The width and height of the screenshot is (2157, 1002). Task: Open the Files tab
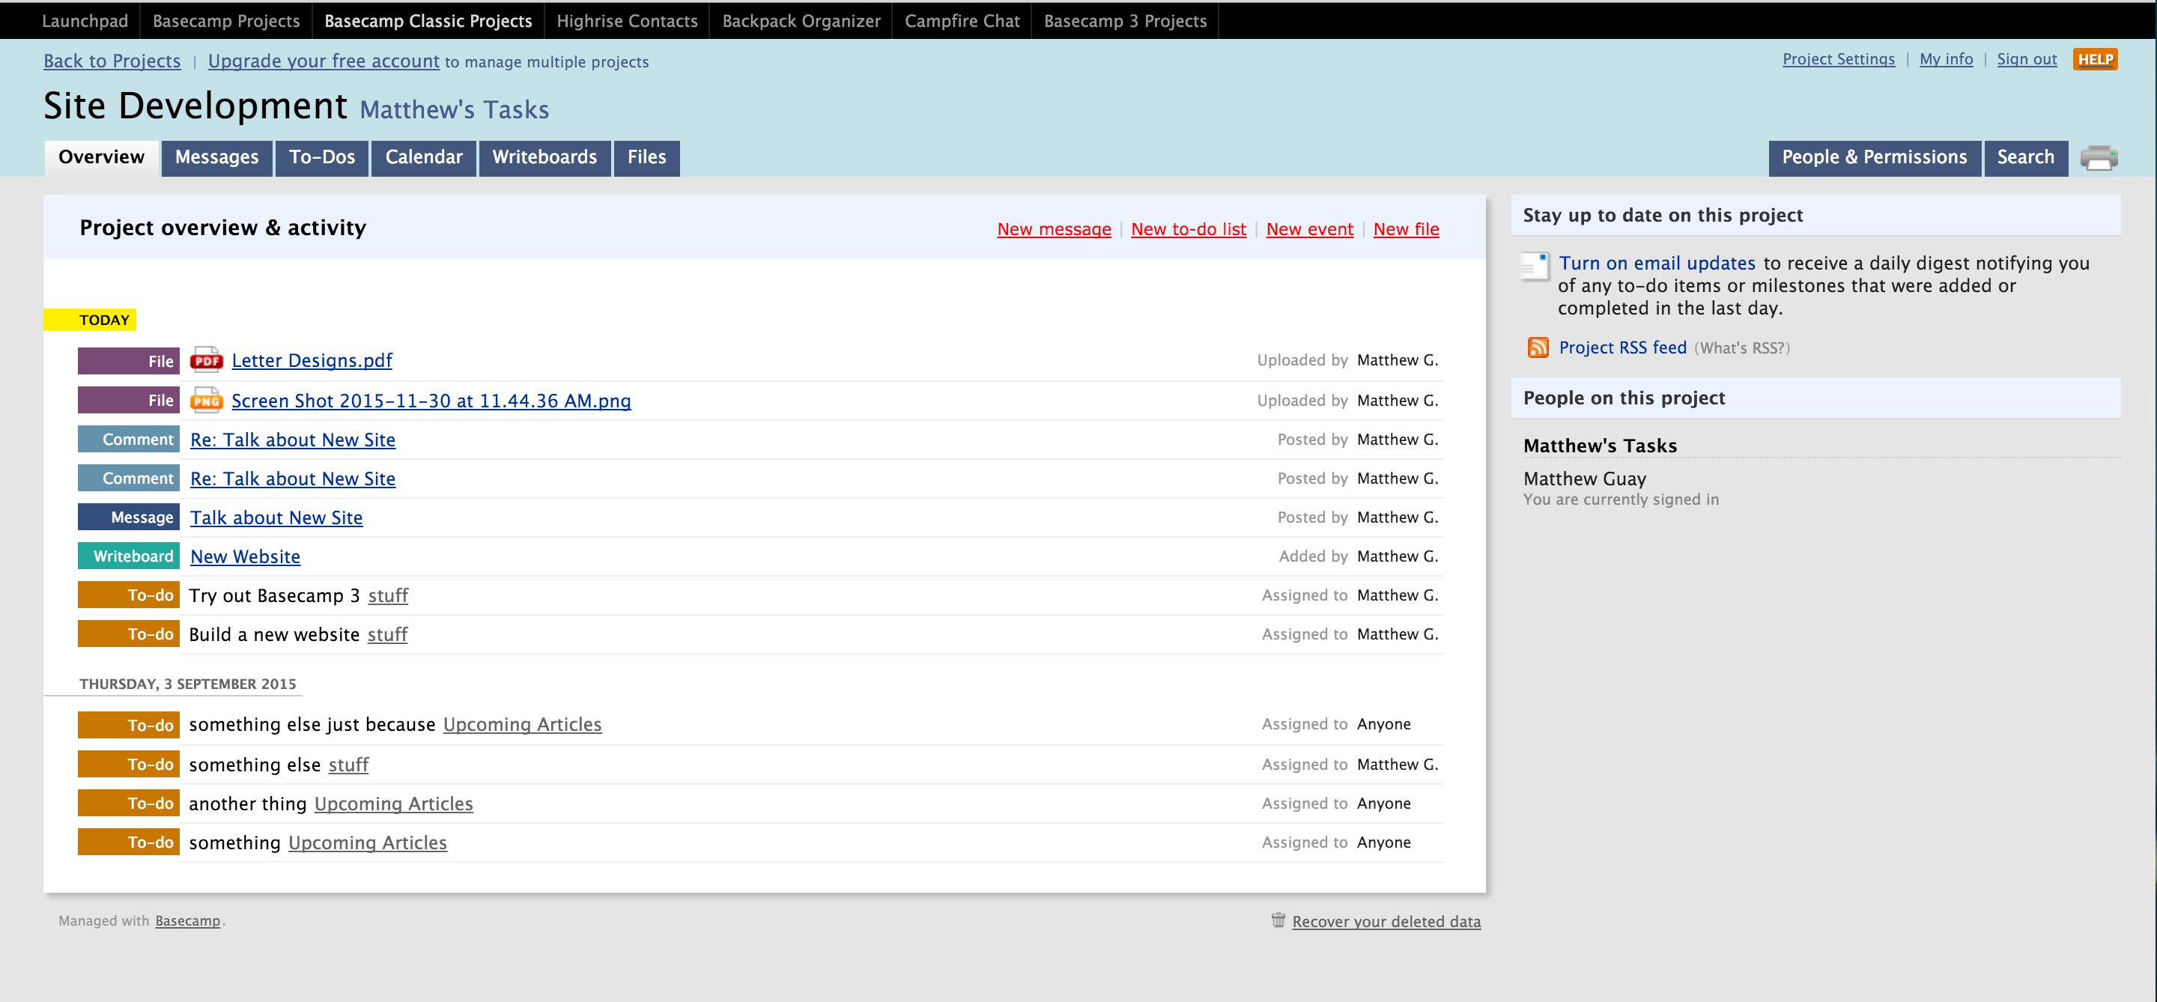point(646,157)
